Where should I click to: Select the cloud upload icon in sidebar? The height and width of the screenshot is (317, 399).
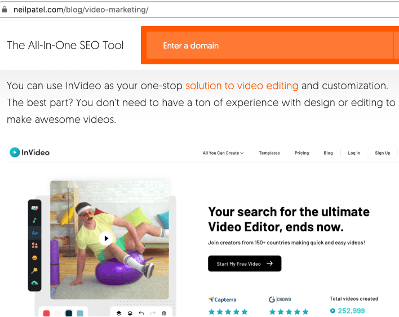point(34,283)
